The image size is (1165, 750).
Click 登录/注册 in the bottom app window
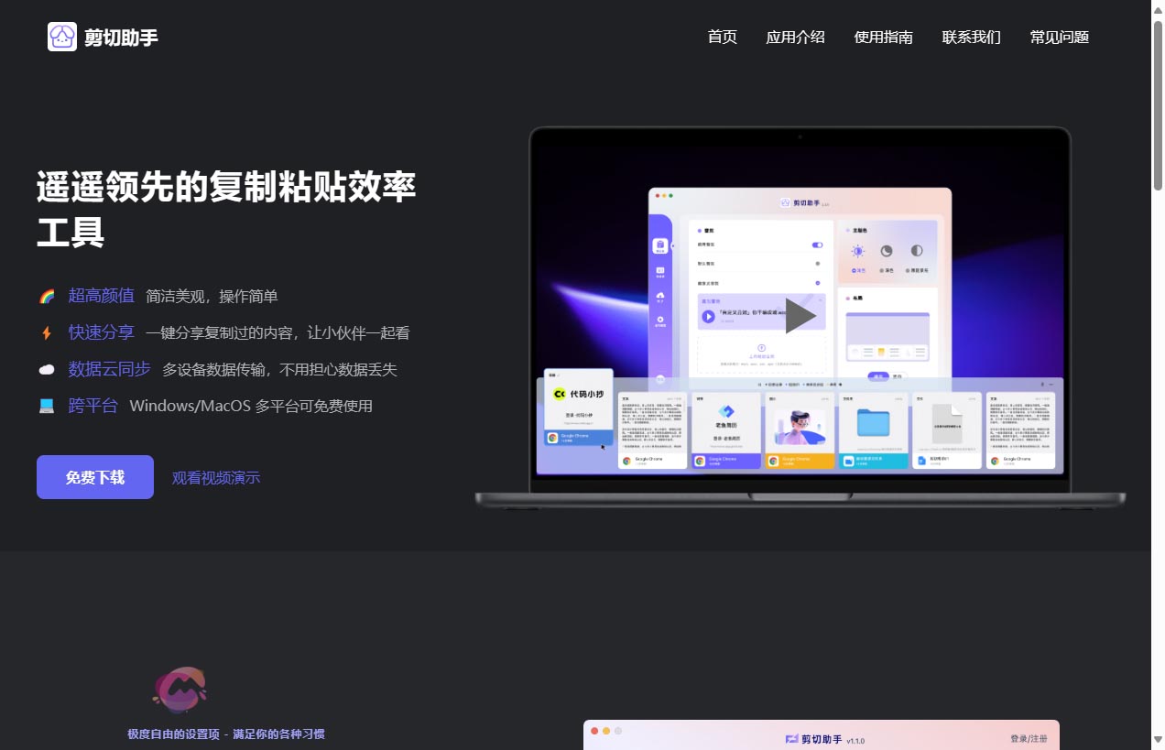tap(1029, 739)
